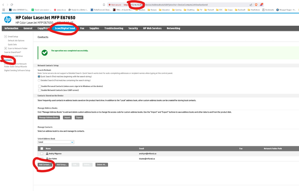Collapse the Email Setup tree node
This screenshot has height=191, width=299.
(x=6, y=37)
